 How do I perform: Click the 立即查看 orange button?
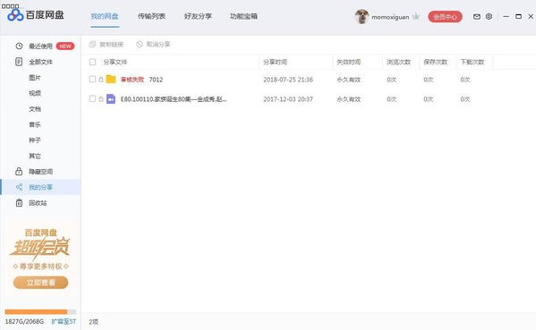click(x=40, y=283)
